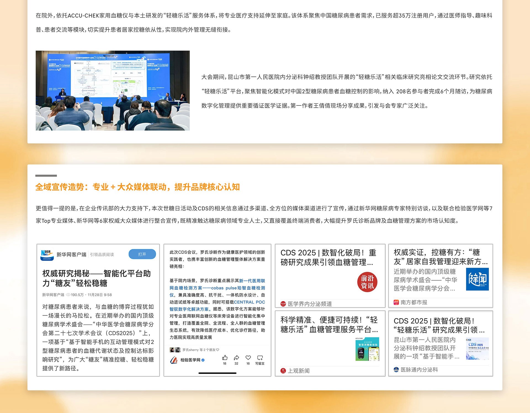Click the thumbs-up like icon
Image resolution: width=530 pixels, height=413 pixels.
pyautogui.click(x=225, y=358)
